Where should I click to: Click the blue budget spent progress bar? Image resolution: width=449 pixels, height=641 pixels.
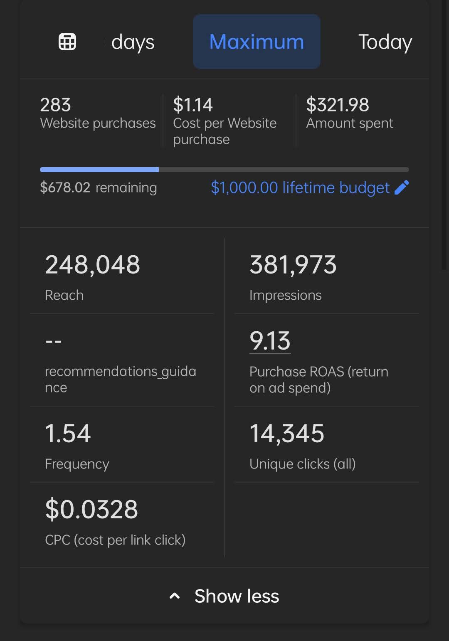tap(99, 170)
